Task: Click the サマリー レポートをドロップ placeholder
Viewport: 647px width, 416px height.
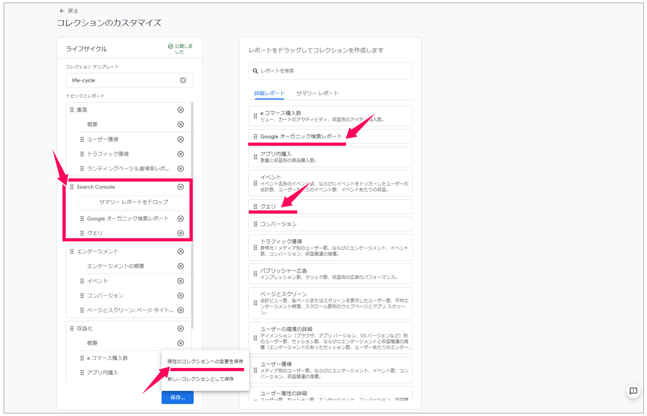Action: tap(133, 202)
